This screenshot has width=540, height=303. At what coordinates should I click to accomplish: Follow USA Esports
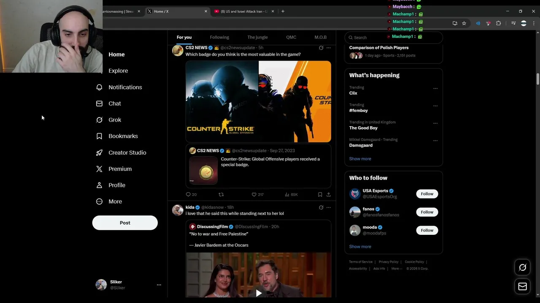[x=427, y=194]
